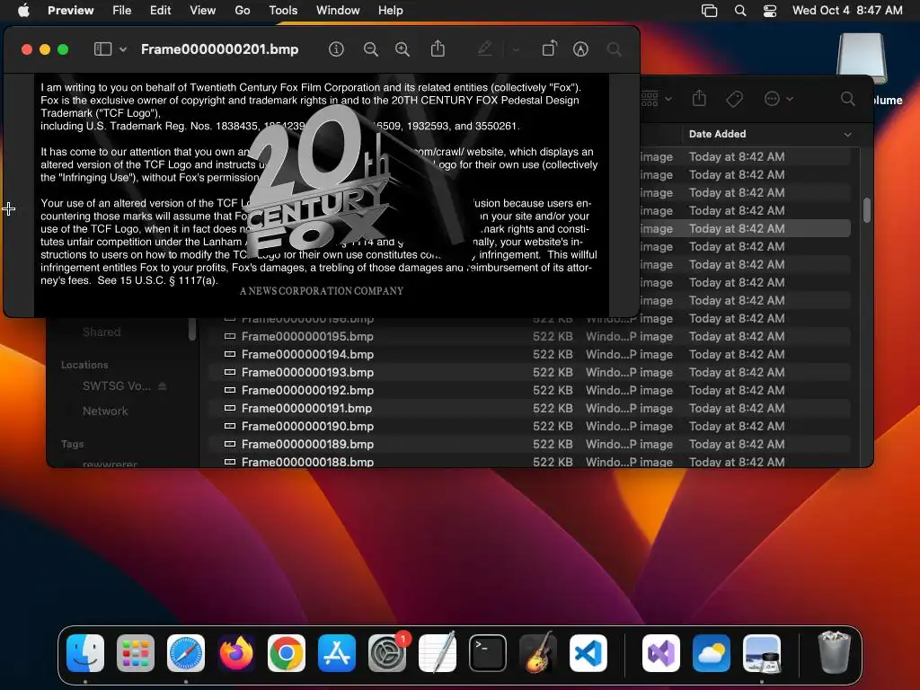This screenshot has height=690, width=920.
Task: Launch Safari from the Dock
Action: coord(186,653)
